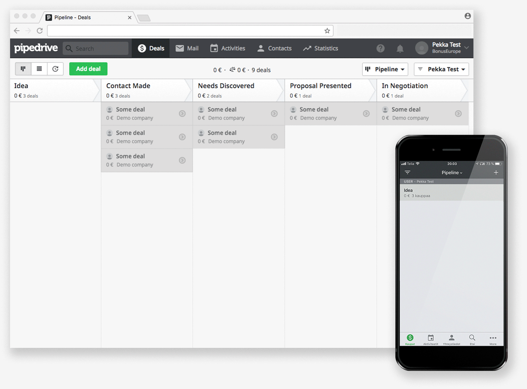The image size is (527, 389).
Task: Close the Pipeline - Deals browser tab
Action: coord(130,18)
